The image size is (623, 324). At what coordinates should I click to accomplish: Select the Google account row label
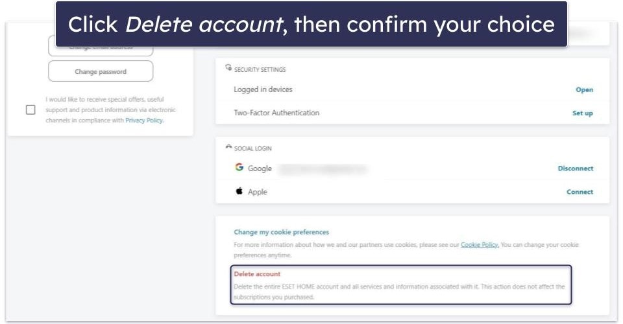(260, 168)
